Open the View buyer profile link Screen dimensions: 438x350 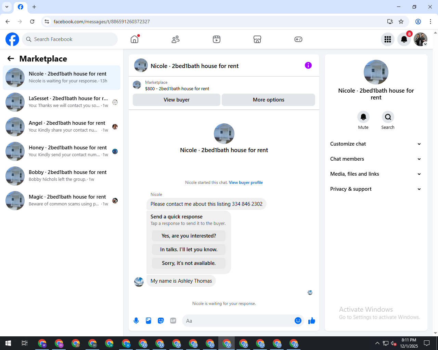click(x=246, y=183)
